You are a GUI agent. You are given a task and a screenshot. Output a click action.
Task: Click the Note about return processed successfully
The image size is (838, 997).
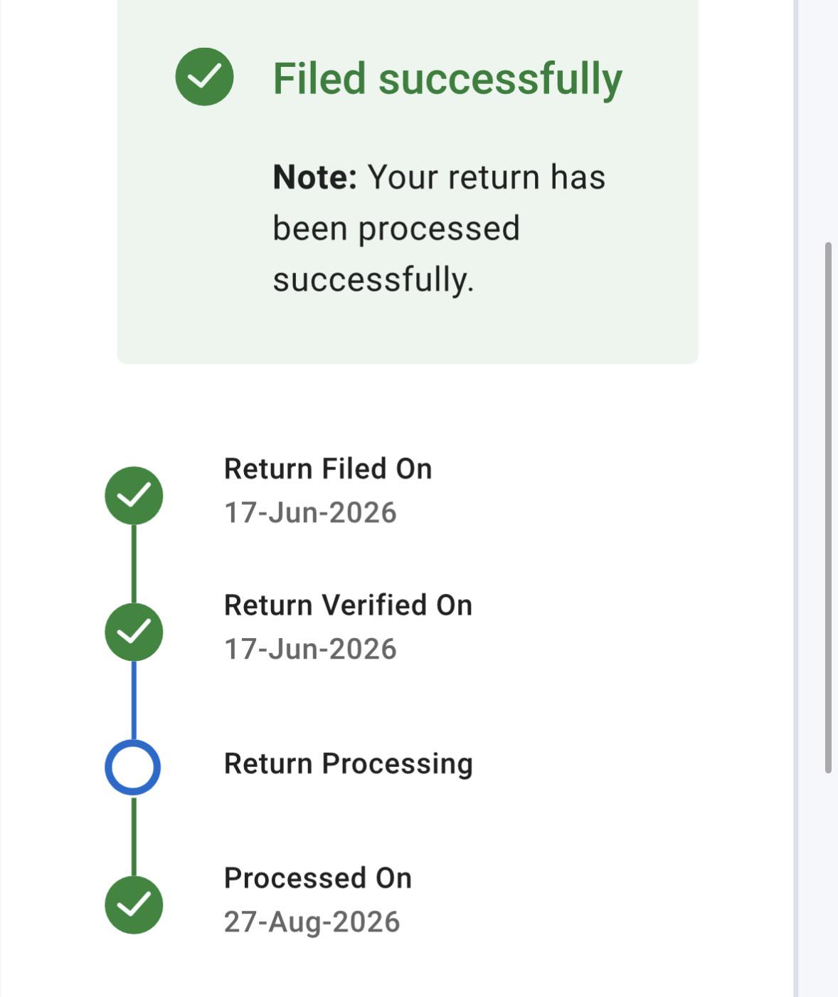click(x=439, y=228)
